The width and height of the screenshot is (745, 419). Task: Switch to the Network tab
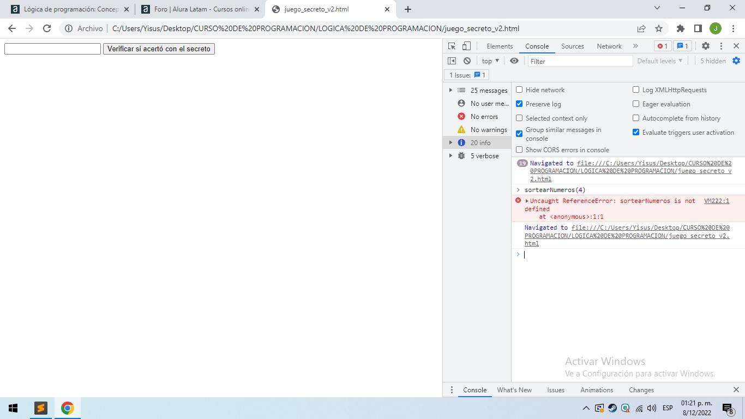[x=609, y=46]
